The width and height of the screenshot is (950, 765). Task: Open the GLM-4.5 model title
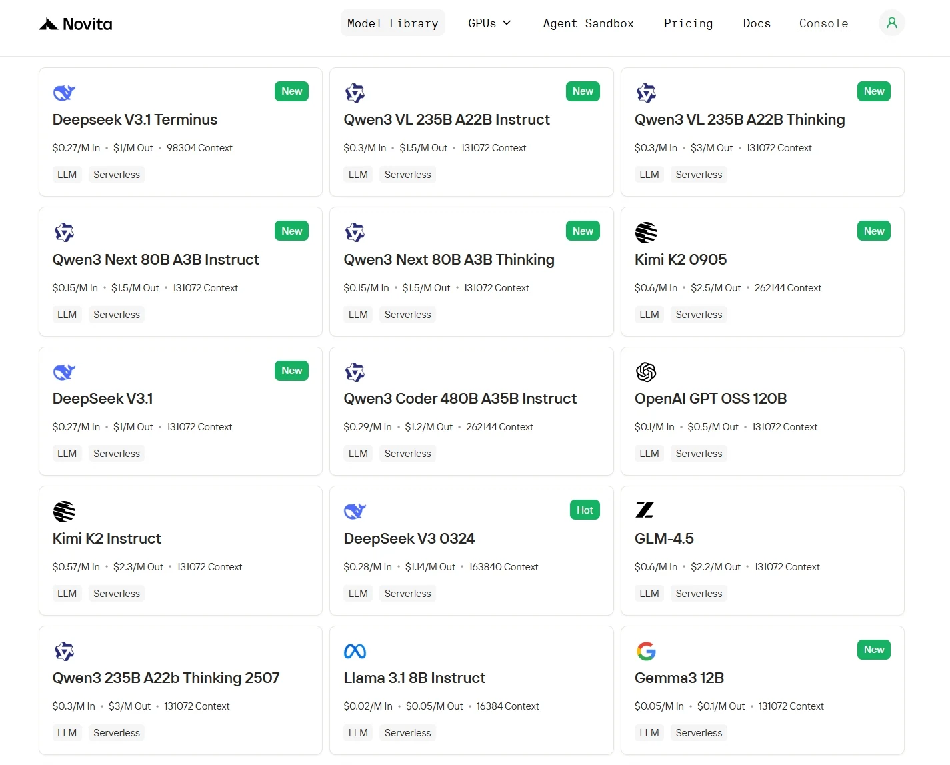[x=664, y=539]
